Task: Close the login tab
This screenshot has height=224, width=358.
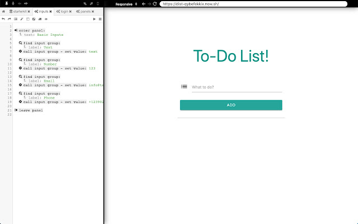Action: [70, 11]
